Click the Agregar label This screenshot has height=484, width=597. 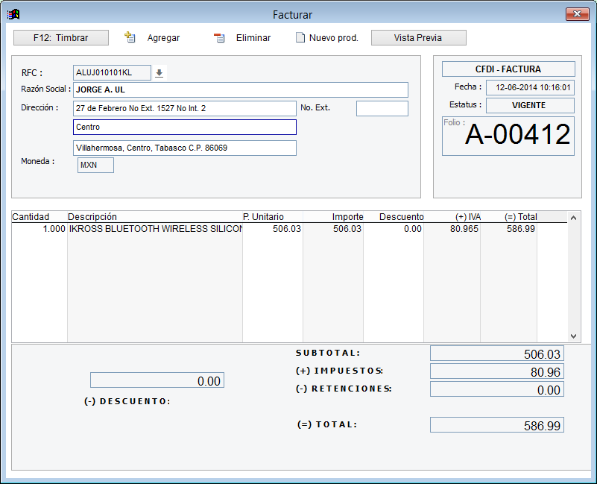(x=163, y=38)
